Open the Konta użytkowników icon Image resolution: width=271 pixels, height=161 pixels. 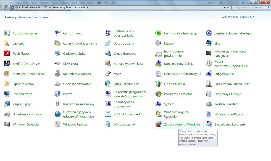click(x=108, y=64)
